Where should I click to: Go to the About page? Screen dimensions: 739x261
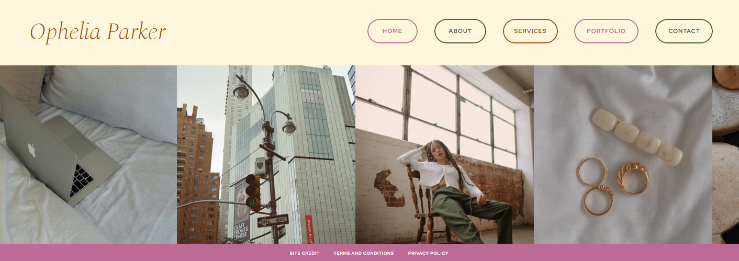click(x=460, y=31)
